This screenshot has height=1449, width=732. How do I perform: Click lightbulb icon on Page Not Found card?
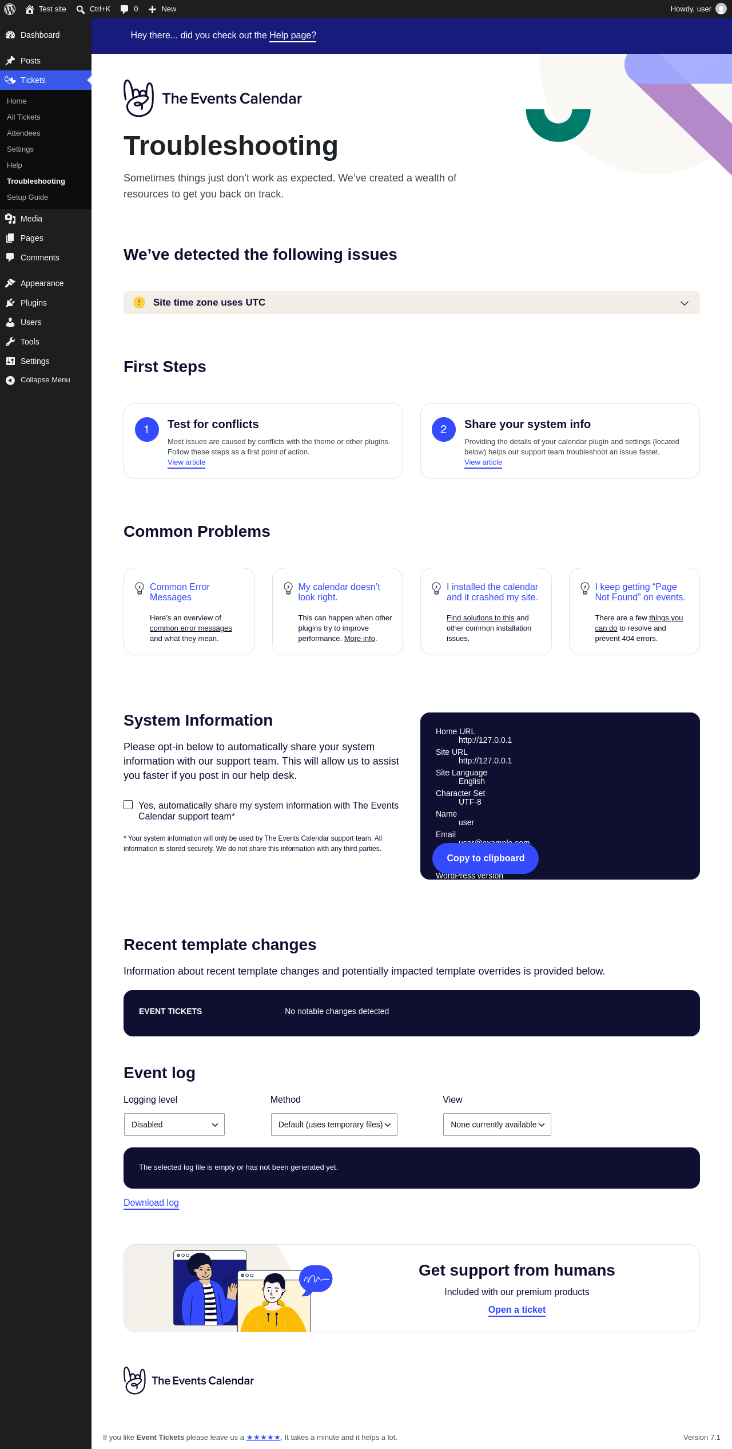coord(585,588)
